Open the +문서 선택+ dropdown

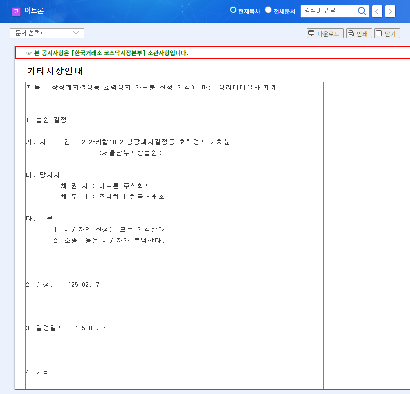pyautogui.click(x=47, y=33)
